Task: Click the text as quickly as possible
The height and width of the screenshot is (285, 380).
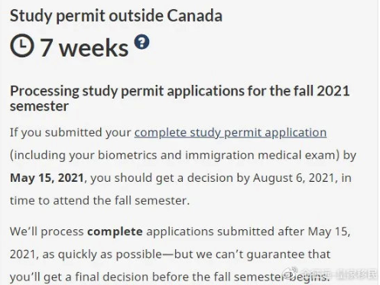Action: coord(102,254)
